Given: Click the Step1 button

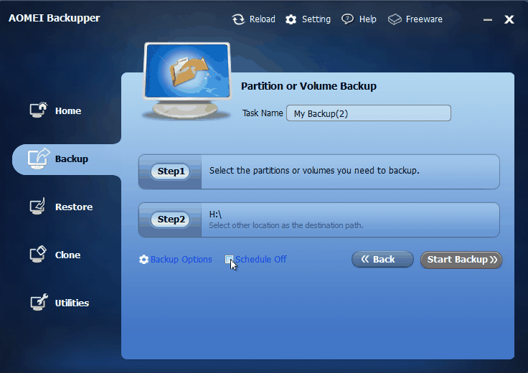Looking at the screenshot, I should (x=171, y=171).
